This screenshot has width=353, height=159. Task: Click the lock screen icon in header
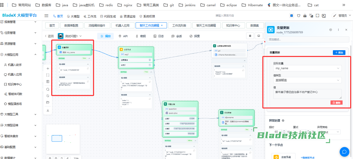point(305,16)
